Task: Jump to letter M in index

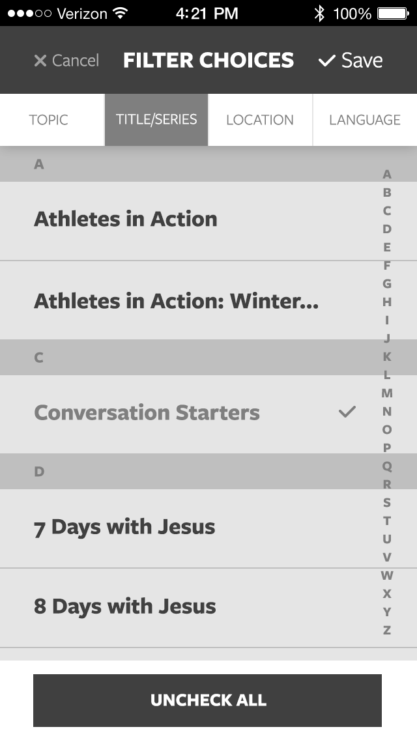Action: [387, 393]
